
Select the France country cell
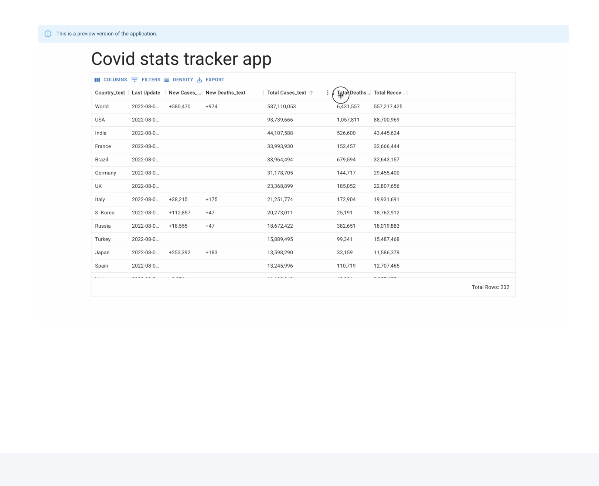[x=103, y=146]
